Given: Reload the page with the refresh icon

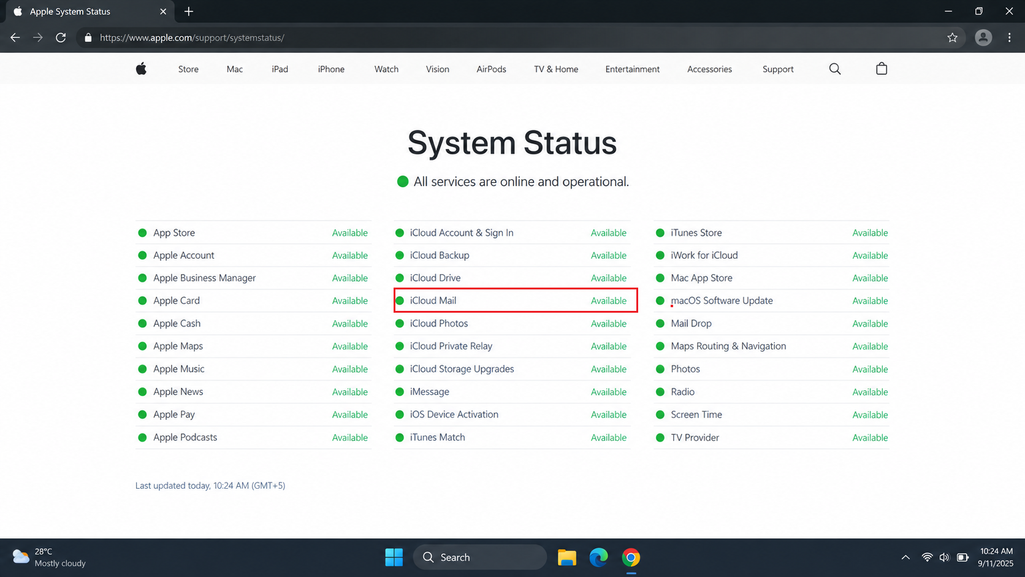Looking at the screenshot, I should pyautogui.click(x=61, y=37).
